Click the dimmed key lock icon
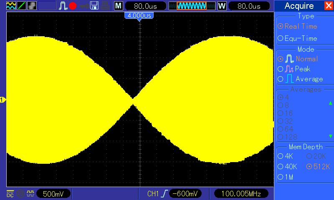Screen dimensions: 334x200 [84, 6]
